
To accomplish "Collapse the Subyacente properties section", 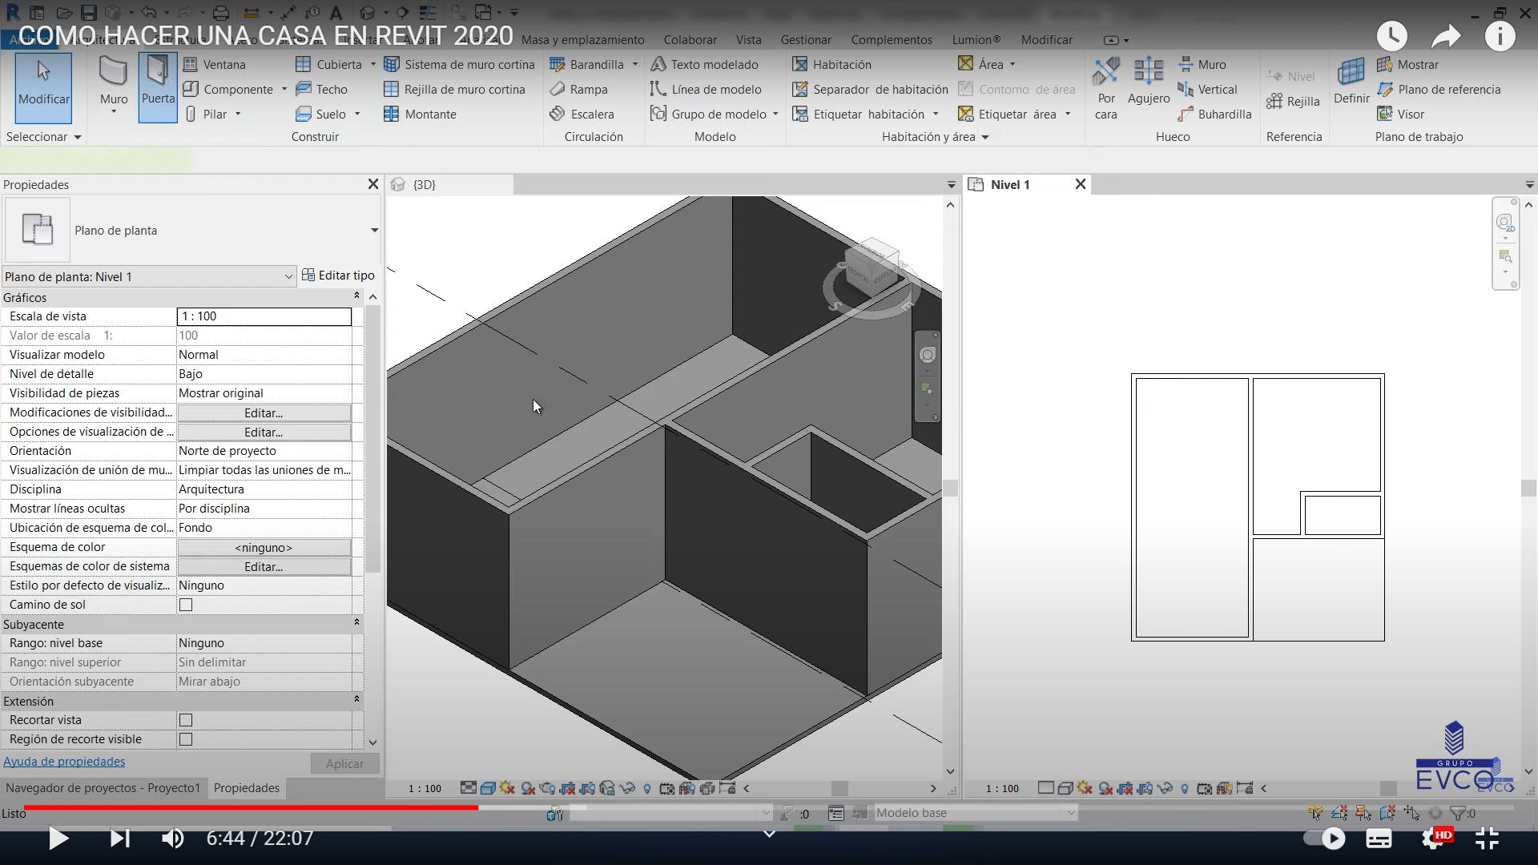I will [x=356, y=623].
